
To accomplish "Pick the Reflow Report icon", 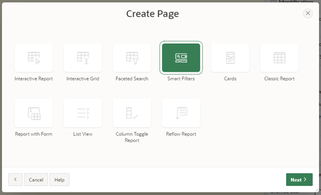I will (181, 113).
